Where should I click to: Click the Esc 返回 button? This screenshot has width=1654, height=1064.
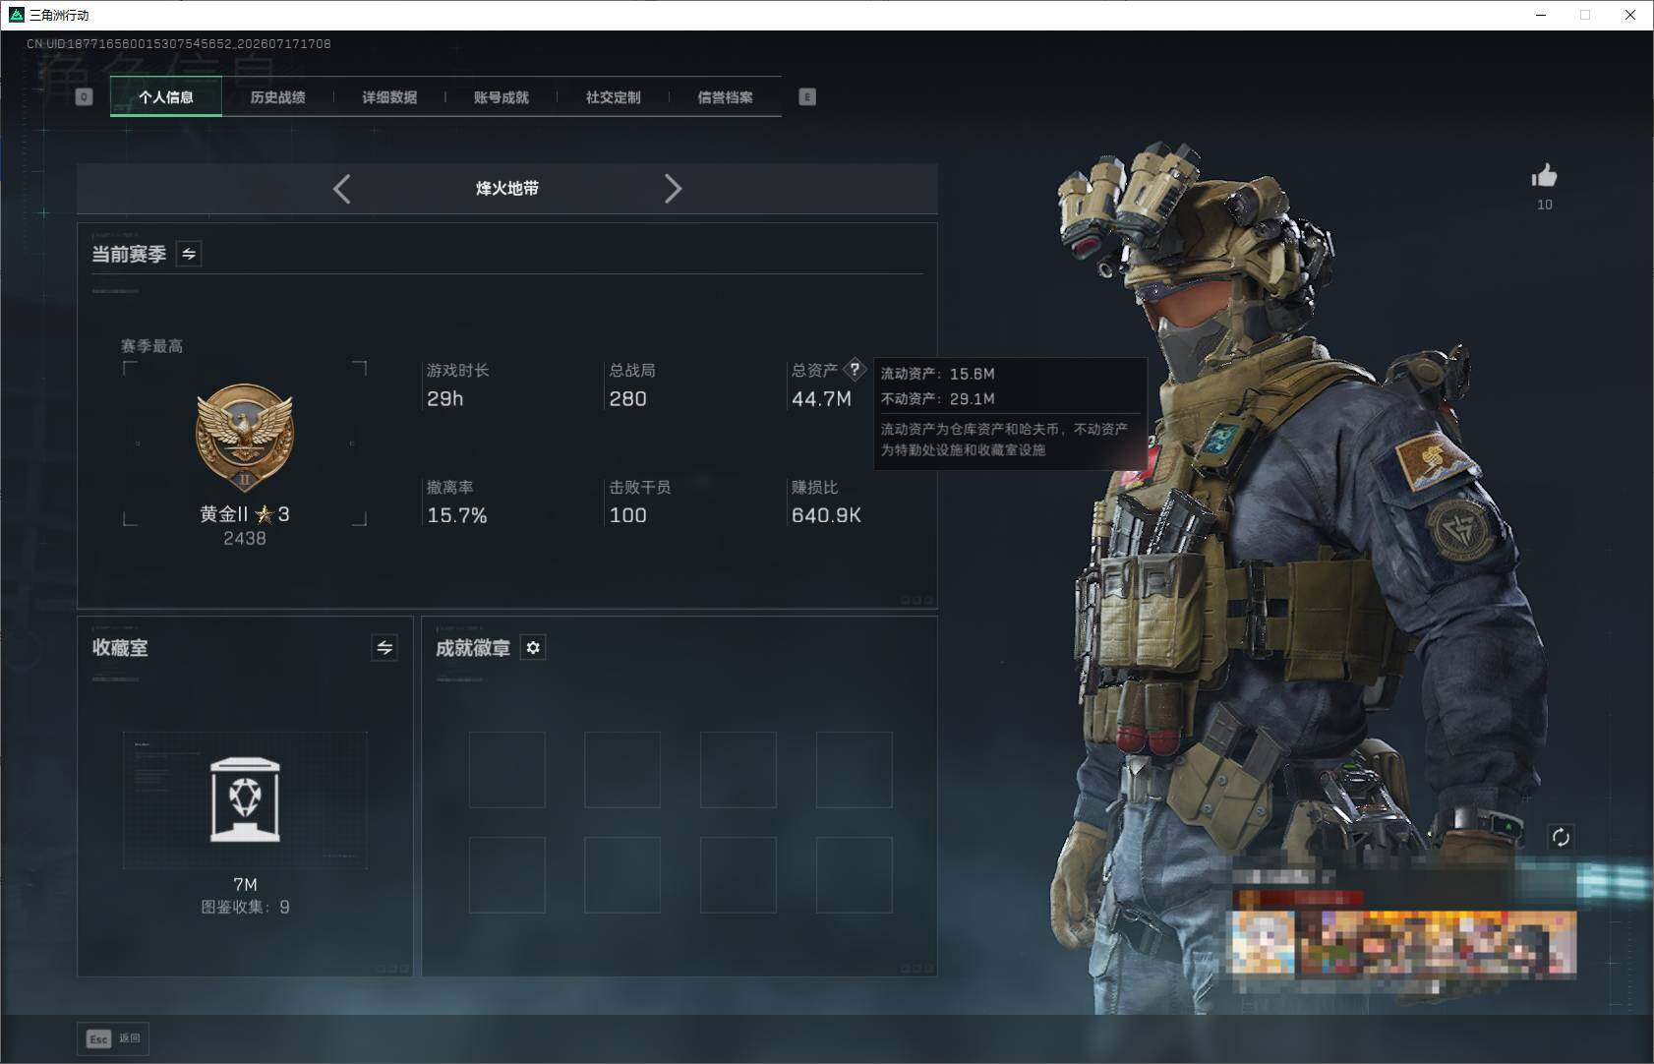click(x=114, y=1038)
